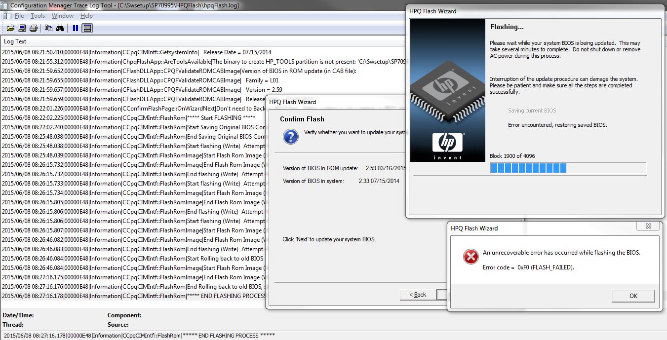Viewport: 667px width, 340px height.
Task: Click 'Error encountered, restoring saved BIOS' text
Action: pyautogui.click(x=557, y=125)
